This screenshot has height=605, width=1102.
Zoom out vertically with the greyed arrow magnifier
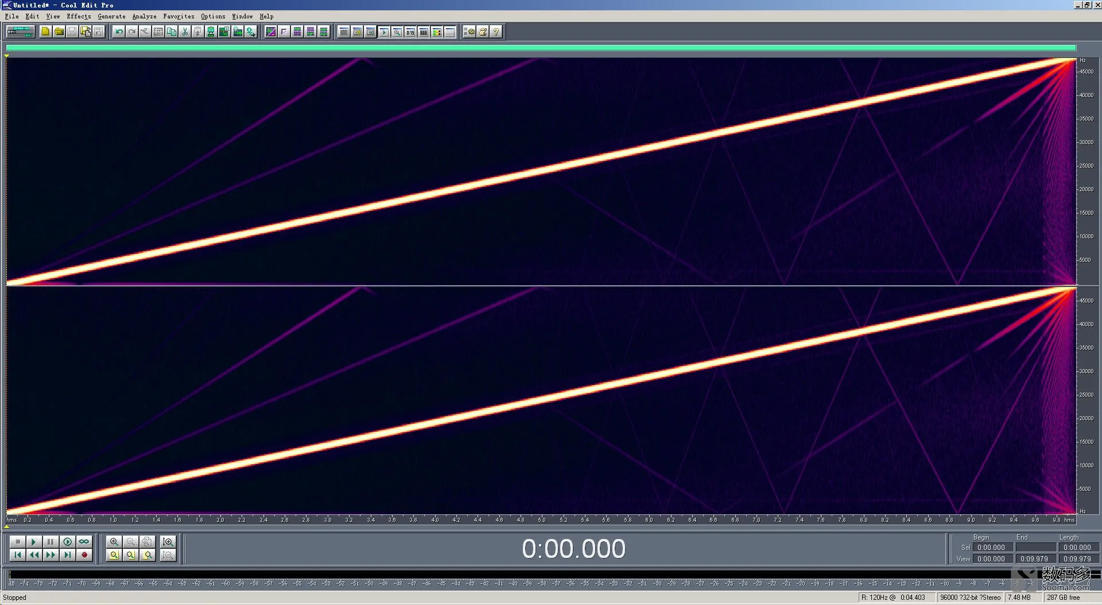click(168, 554)
